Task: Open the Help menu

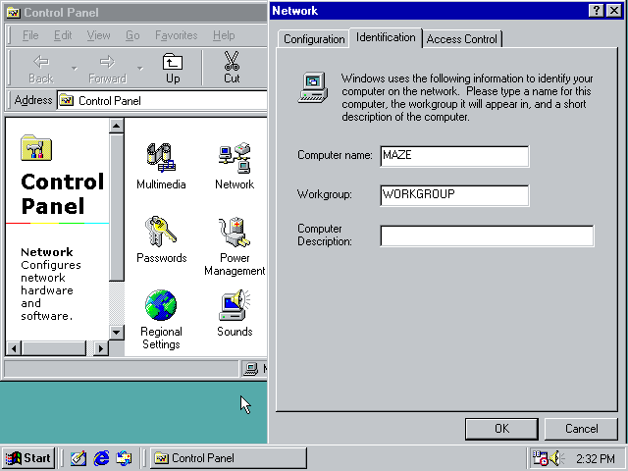Action: click(x=224, y=35)
